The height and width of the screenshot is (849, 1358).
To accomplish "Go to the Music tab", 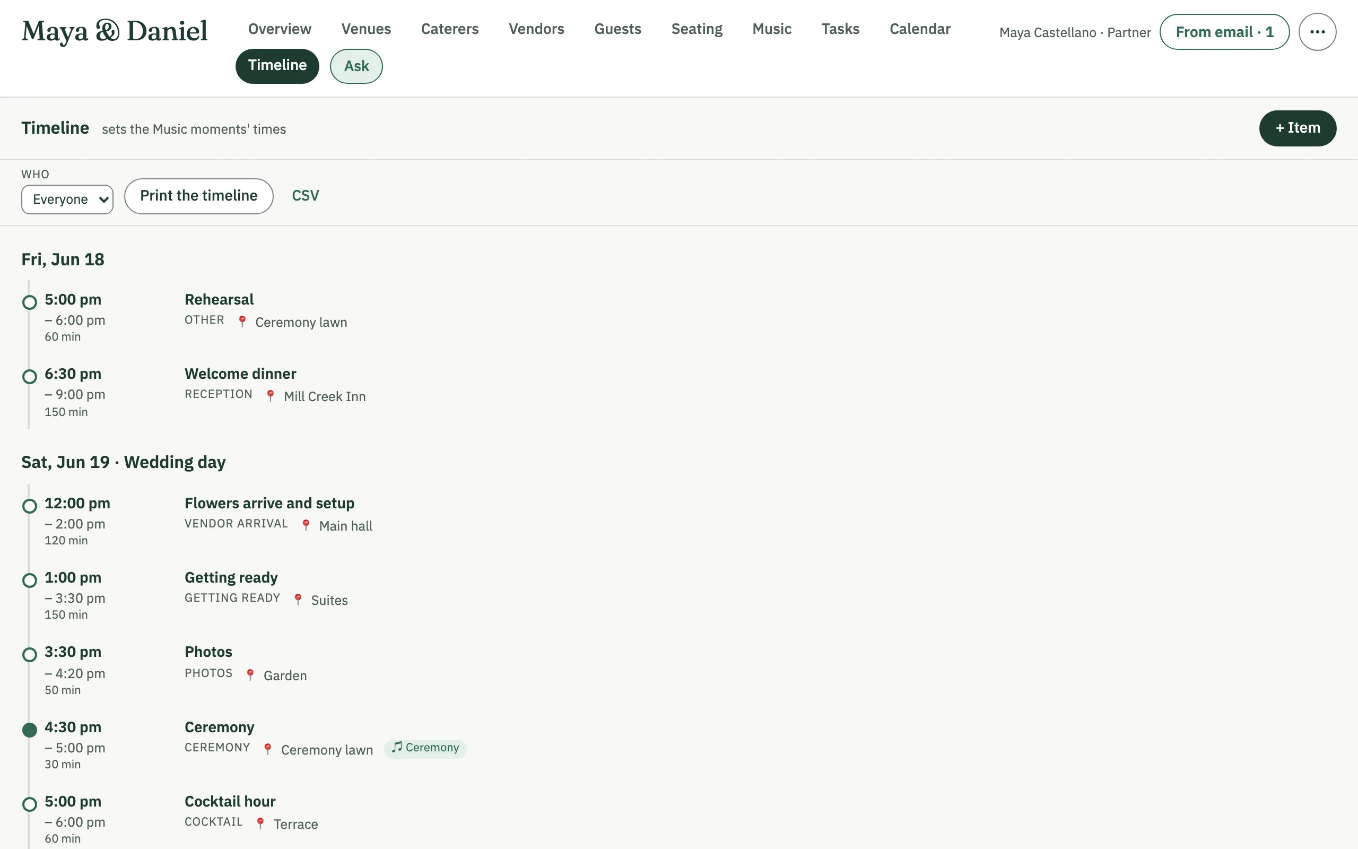I will (772, 29).
